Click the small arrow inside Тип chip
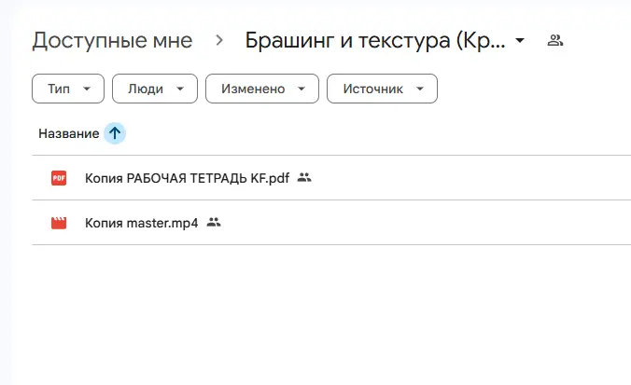Screen dimensions: 631x385 tap(87, 89)
